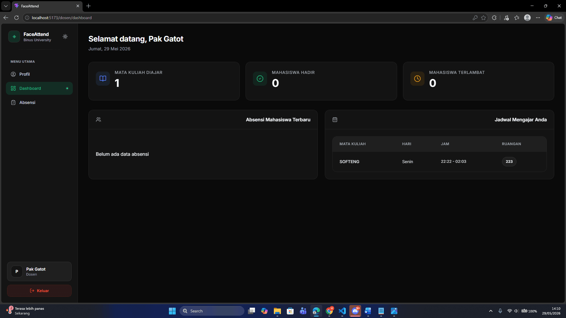This screenshot has height=318, width=566.
Task: Click the Absensi Mahasiswa Terbaru heading
Action: tap(278, 120)
